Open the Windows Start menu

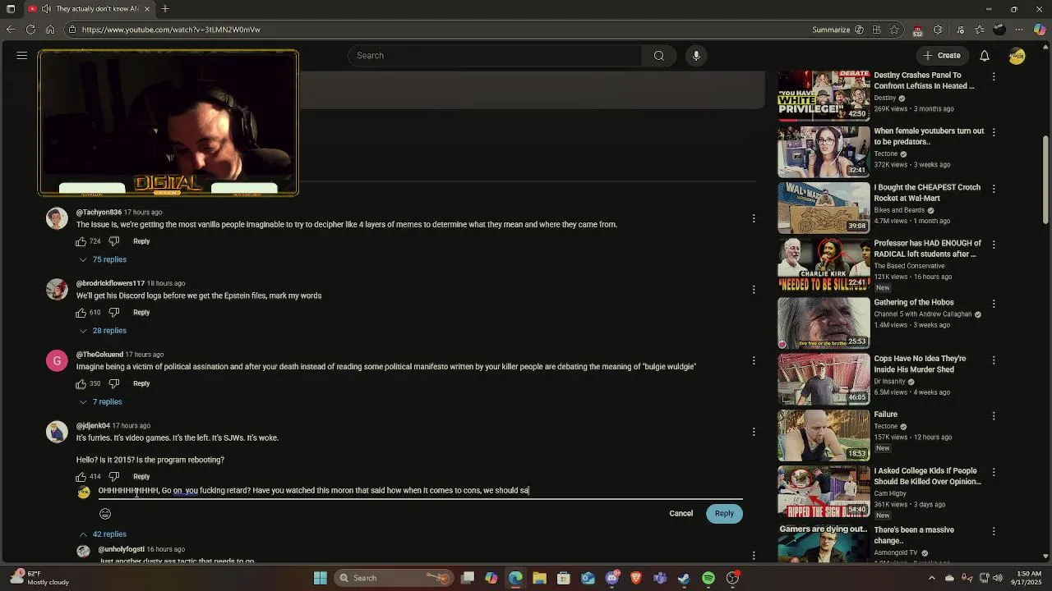(x=321, y=578)
